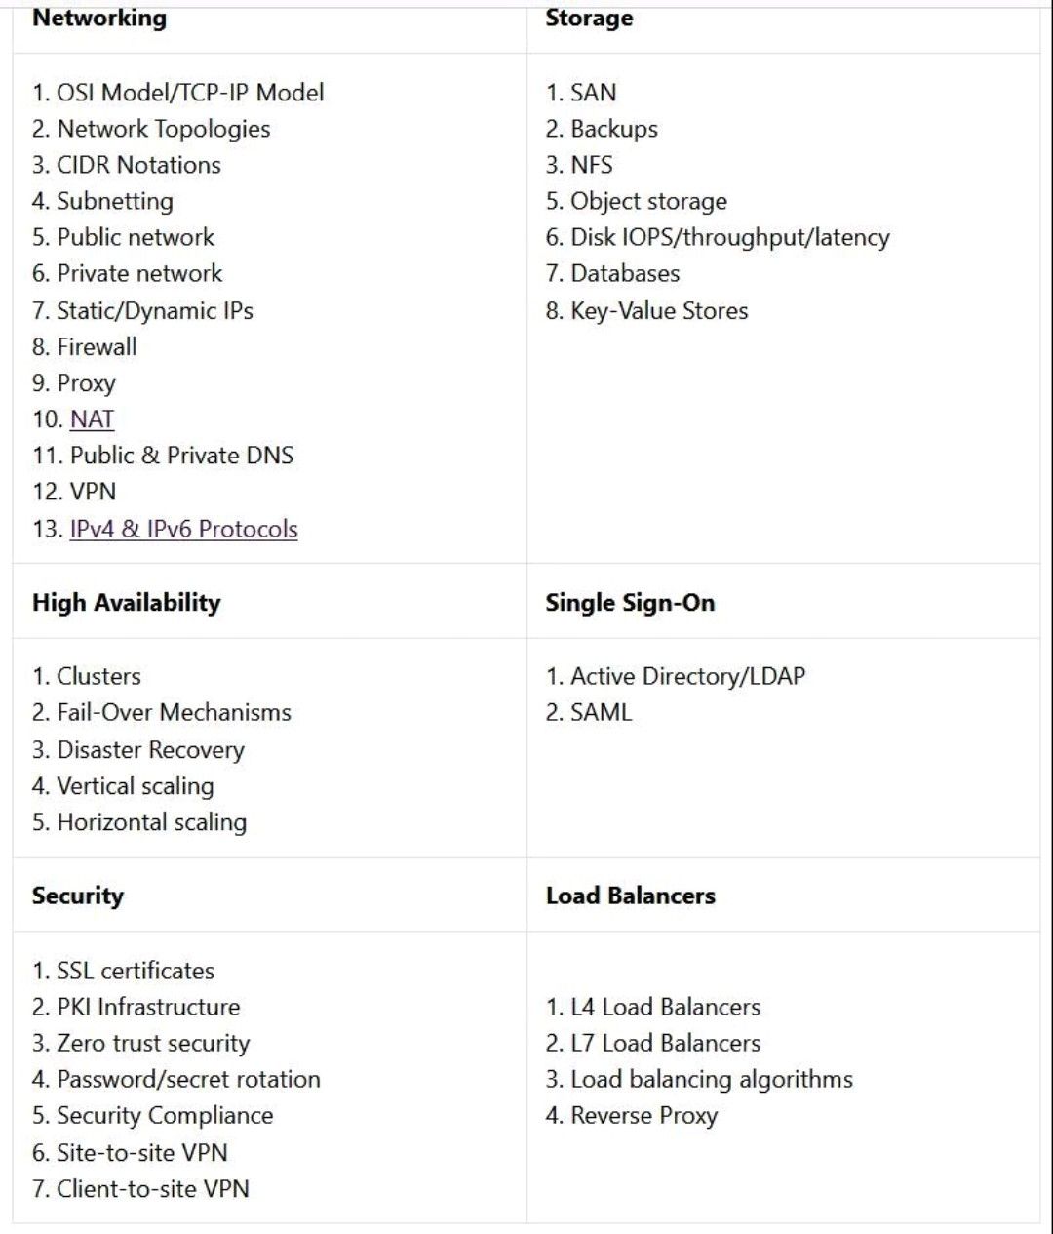1053x1234 pixels.
Task: Click the High Availability heading
Action: point(127,602)
